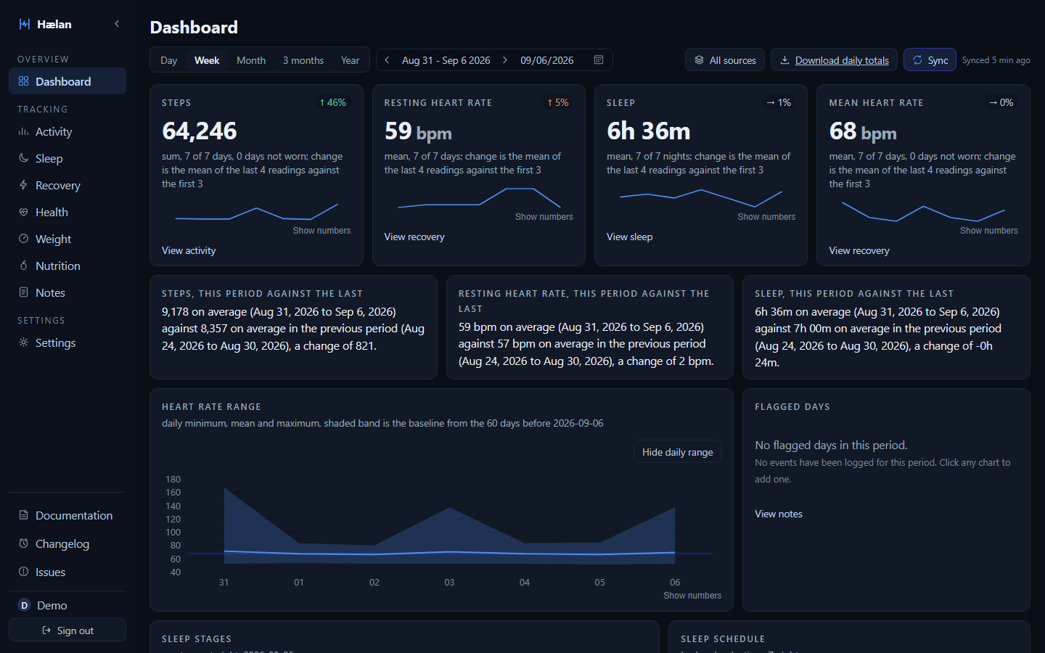Click the Recovery lightning icon

coord(23,185)
